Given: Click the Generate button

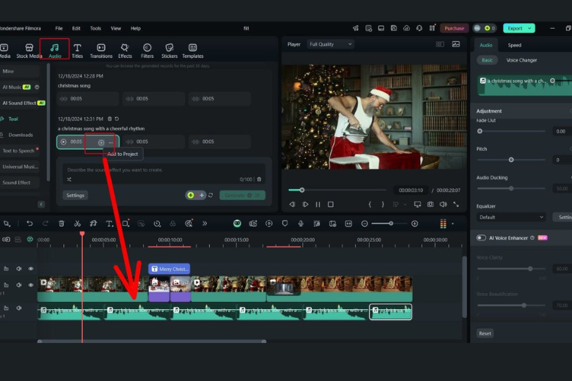Looking at the screenshot, I should 242,196.
